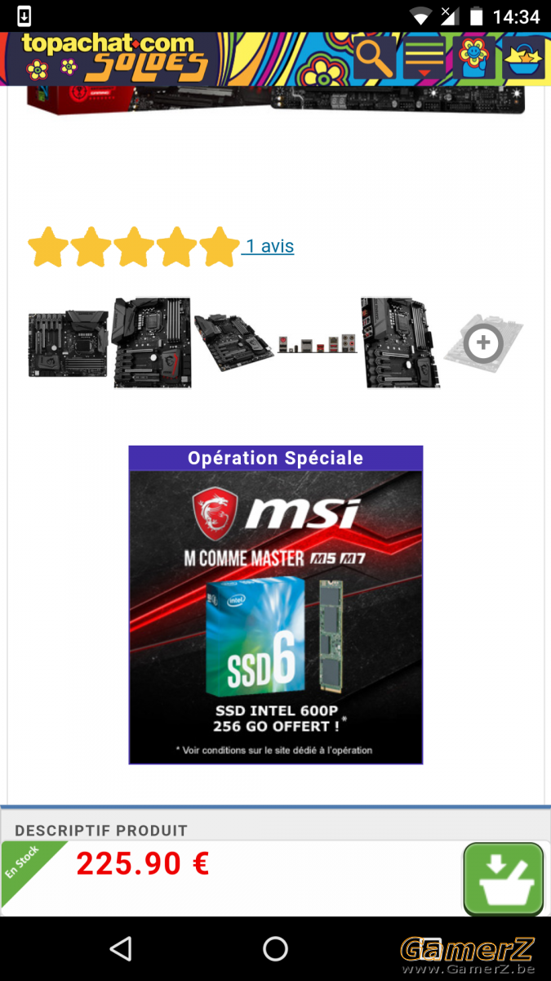This screenshot has width=551, height=981.
Task: Select rear I/O ports thumbnail
Action: tap(318, 343)
